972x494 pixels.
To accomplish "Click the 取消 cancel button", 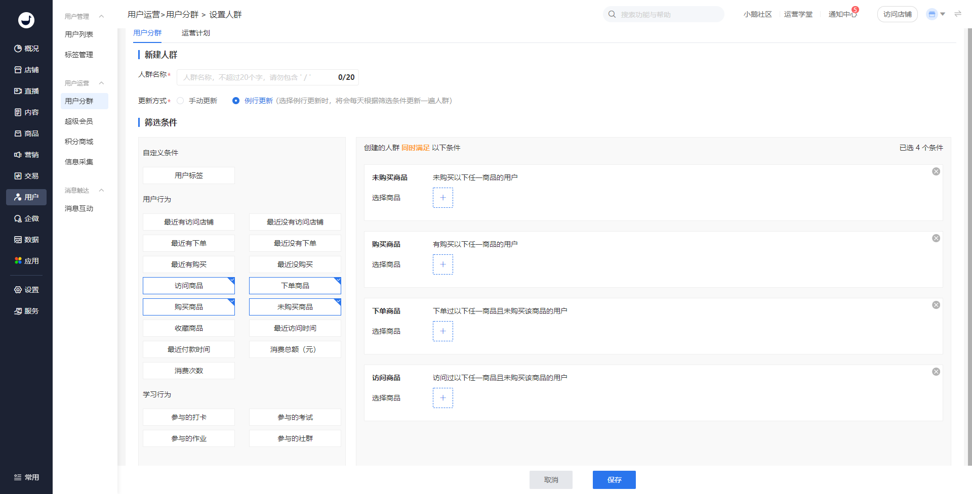I will (551, 480).
